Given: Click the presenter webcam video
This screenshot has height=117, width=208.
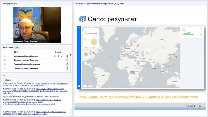Looking at the screenshot, I should [37, 25].
